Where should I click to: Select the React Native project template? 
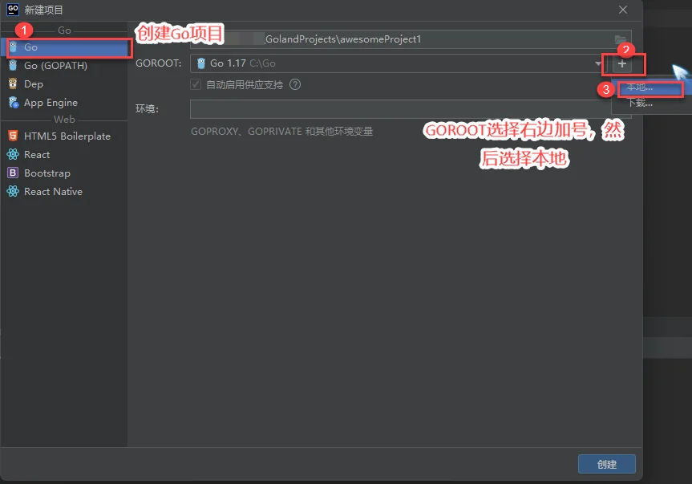tap(64, 192)
